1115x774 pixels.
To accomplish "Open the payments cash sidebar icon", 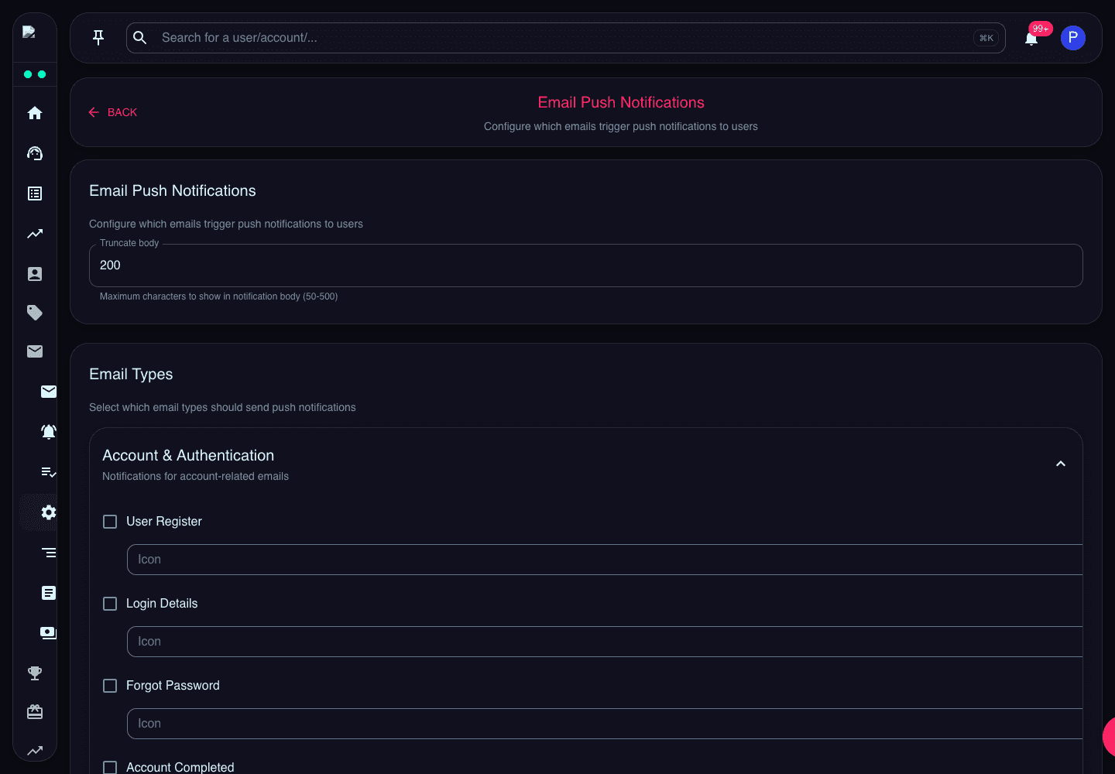I will tap(49, 633).
